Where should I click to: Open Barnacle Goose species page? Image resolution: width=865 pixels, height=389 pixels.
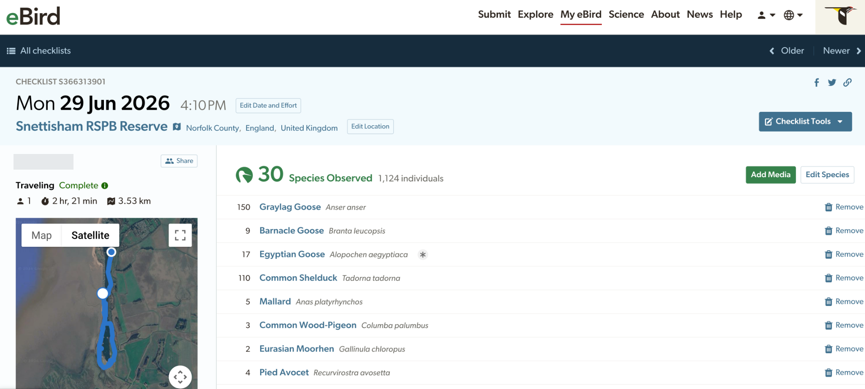click(x=291, y=230)
